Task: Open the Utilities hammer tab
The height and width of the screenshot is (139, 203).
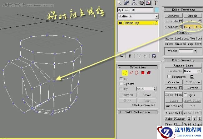Action: (156, 2)
